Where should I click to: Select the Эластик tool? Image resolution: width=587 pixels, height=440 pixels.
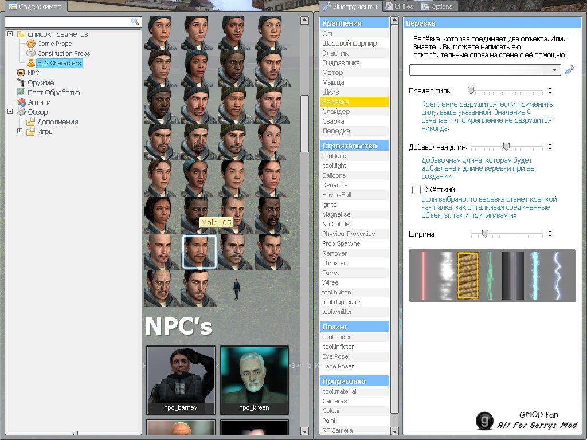point(354,53)
